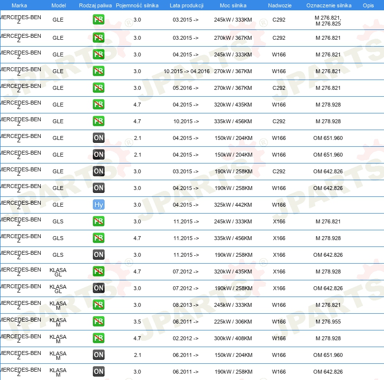Select the Lata produkcji column header
384x380 pixels.
[186, 5]
